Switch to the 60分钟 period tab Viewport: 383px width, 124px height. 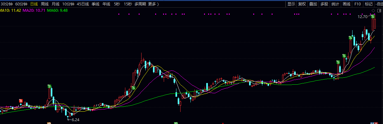[21, 4]
